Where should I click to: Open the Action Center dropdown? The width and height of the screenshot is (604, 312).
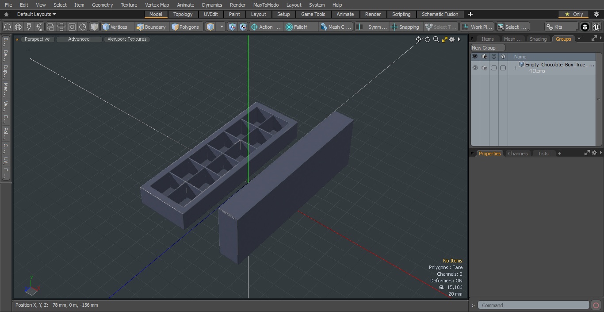tap(266, 27)
